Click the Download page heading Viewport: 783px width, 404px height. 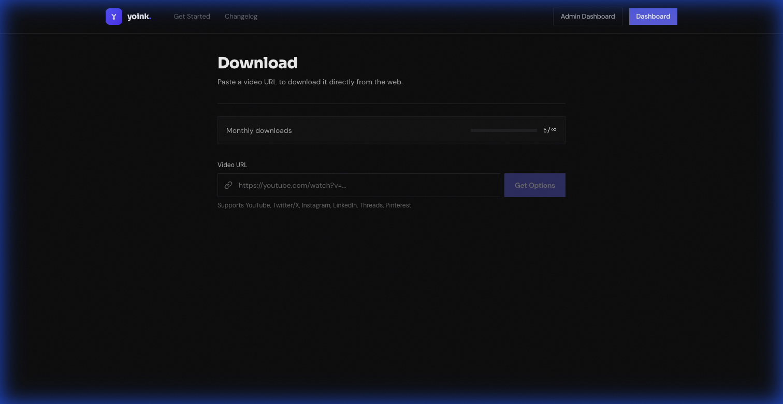point(257,63)
